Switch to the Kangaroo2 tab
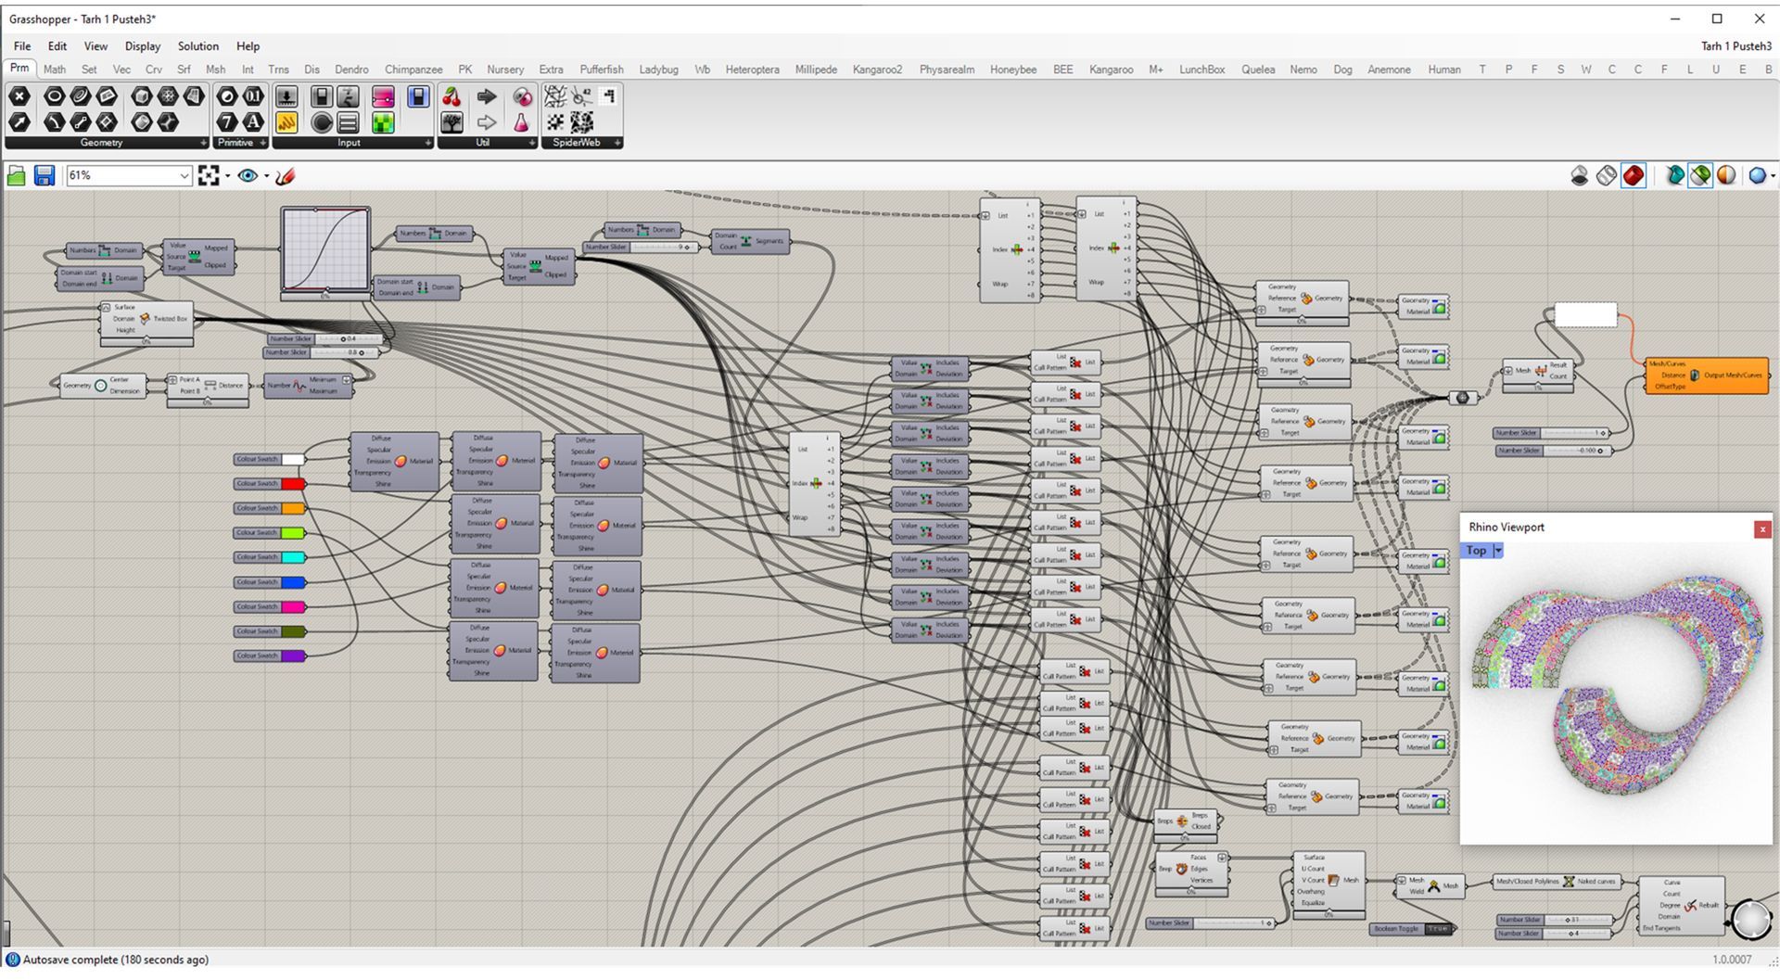The height and width of the screenshot is (980, 1780). (877, 70)
